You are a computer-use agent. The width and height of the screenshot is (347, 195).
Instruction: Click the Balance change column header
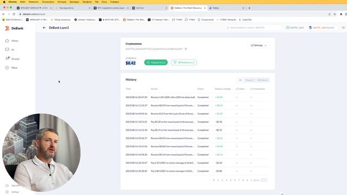click(223, 89)
